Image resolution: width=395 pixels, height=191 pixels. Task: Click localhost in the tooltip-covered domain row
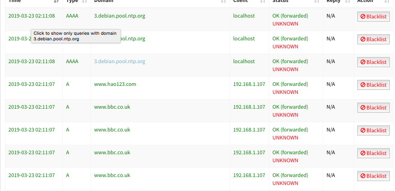(x=244, y=39)
